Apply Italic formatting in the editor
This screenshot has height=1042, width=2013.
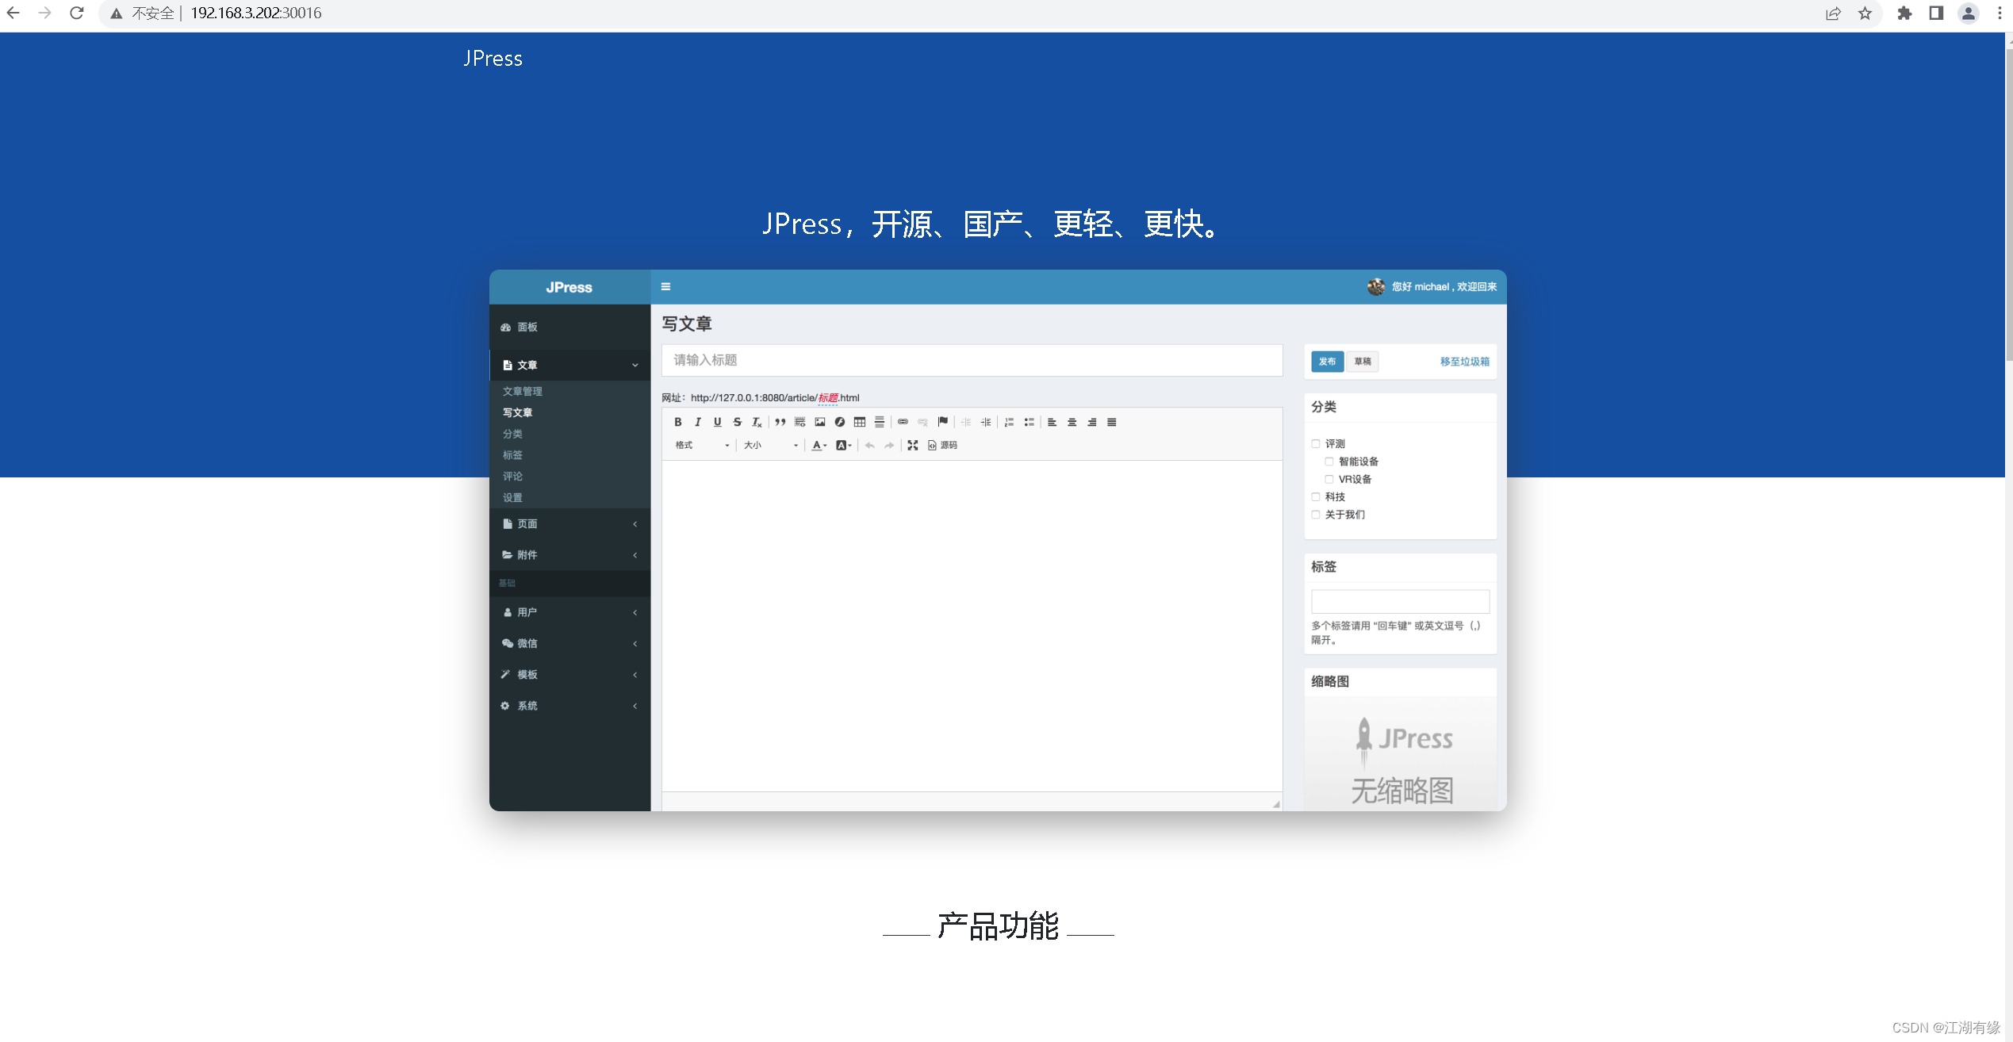point(698,422)
